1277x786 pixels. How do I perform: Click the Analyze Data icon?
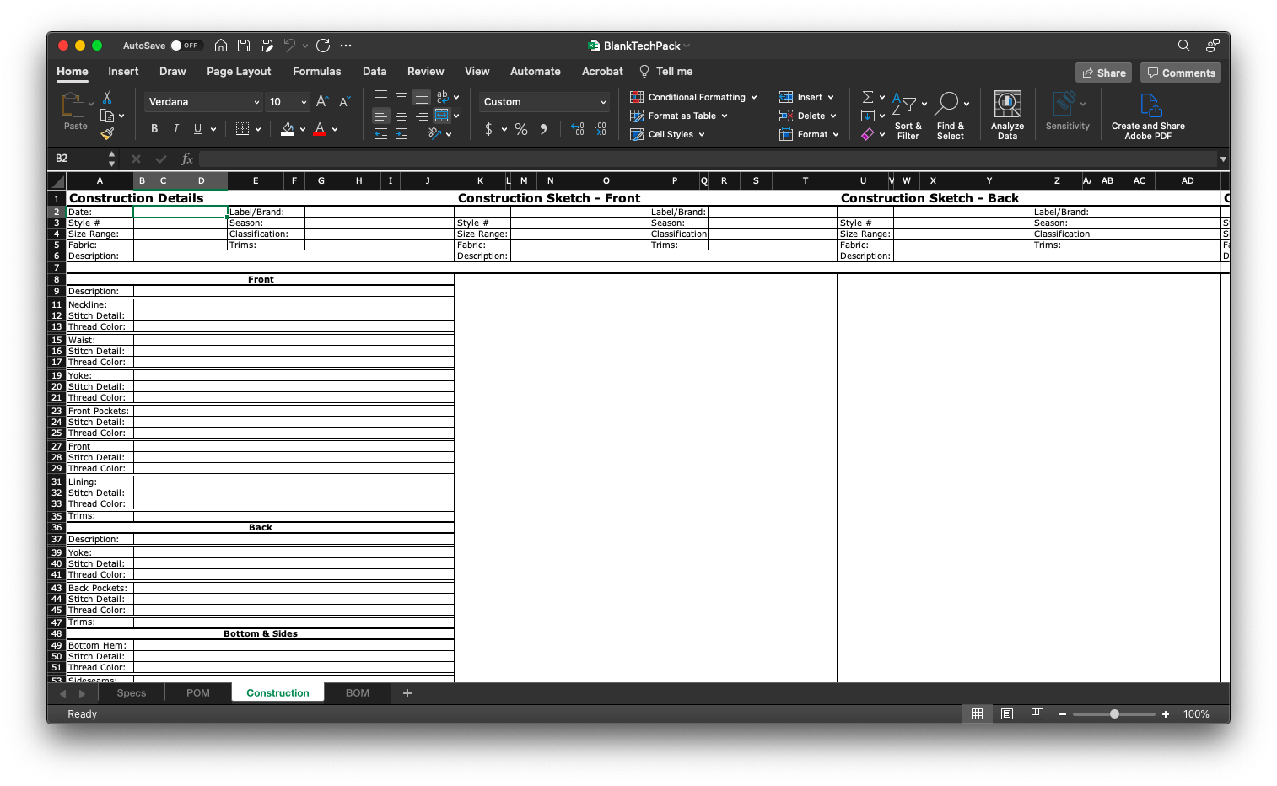click(x=1007, y=115)
